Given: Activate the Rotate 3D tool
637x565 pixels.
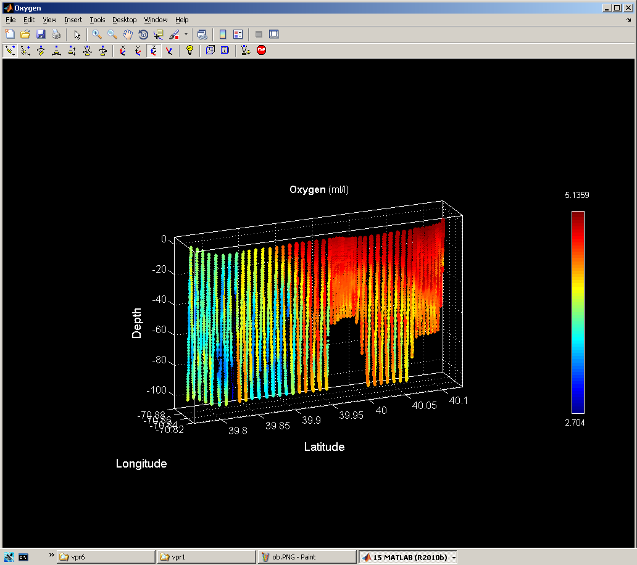Looking at the screenshot, I should point(143,35).
